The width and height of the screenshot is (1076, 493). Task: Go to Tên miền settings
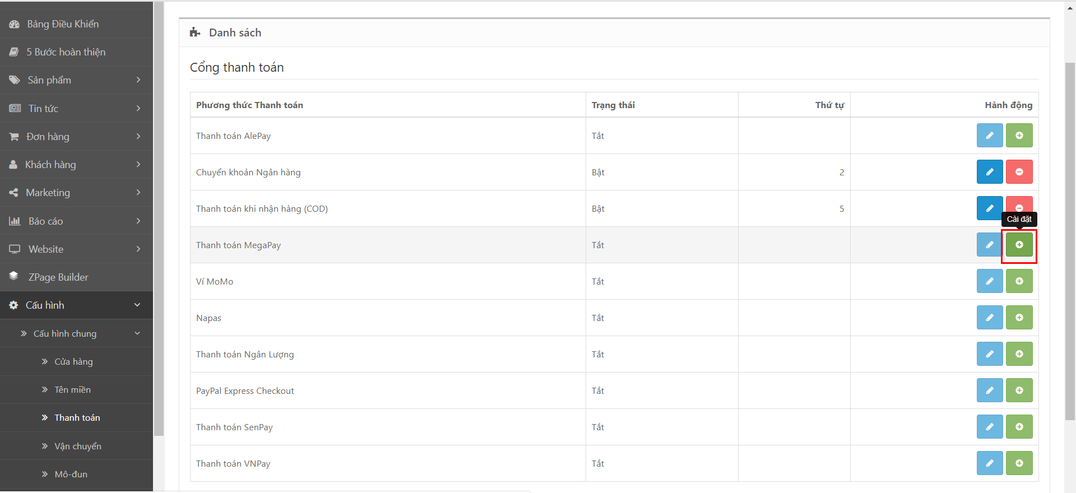[x=76, y=390]
